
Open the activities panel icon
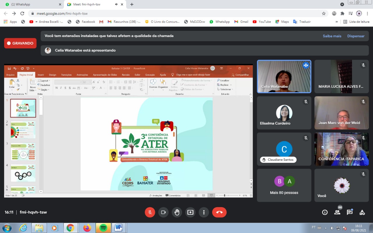[362, 212]
